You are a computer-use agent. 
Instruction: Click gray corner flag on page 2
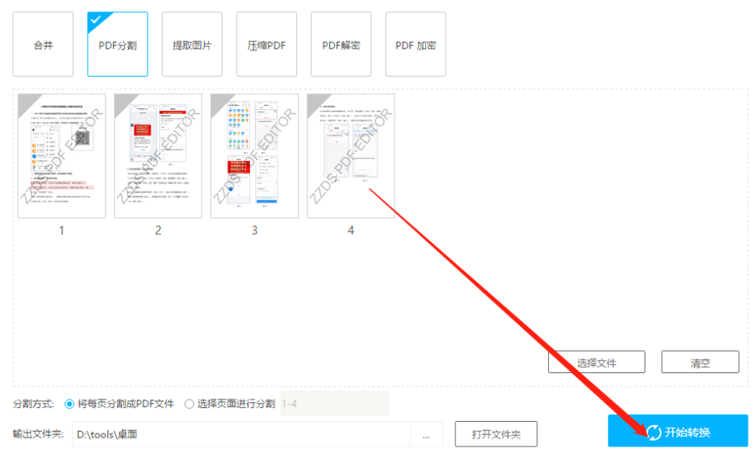tap(125, 104)
